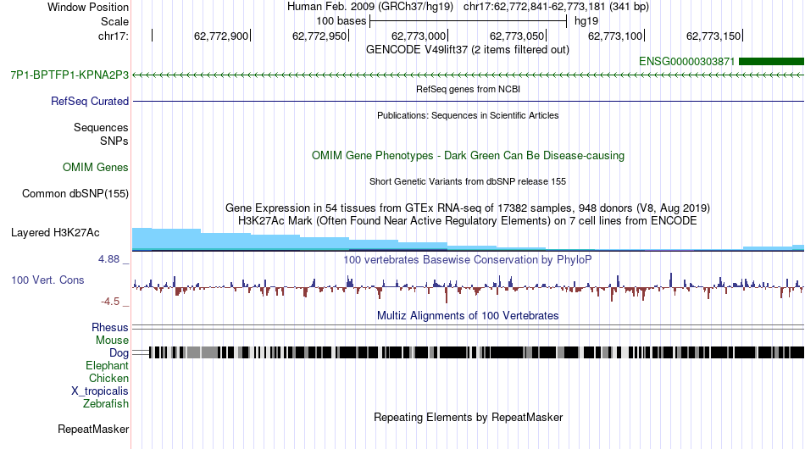805x449 pixels.
Task: Click the Gene Expression in 54 tissues title
Action: coord(468,208)
